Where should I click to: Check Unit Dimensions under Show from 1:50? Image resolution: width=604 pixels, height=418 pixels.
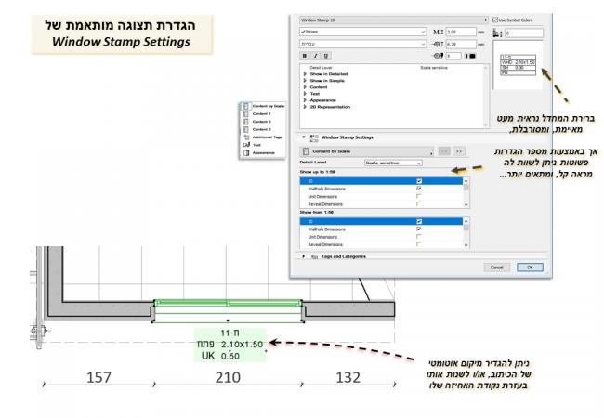click(421, 237)
